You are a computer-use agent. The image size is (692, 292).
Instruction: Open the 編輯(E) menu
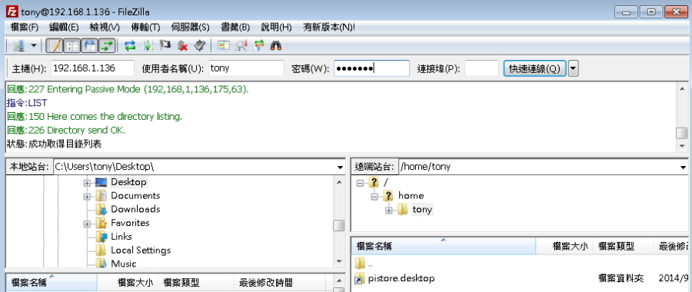[64, 28]
